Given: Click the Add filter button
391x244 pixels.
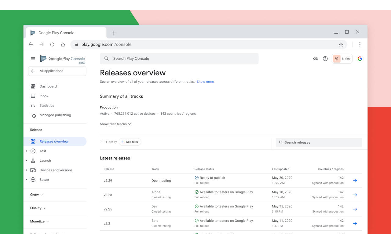Looking at the screenshot, I should pyautogui.click(x=130, y=142).
